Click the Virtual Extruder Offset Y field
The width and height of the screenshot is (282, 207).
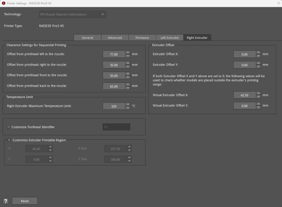pyautogui.click(x=243, y=106)
